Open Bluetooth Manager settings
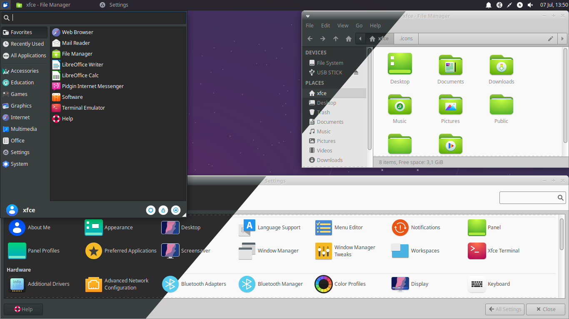Image resolution: width=569 pixels, height=319 pixels. pyautogui.click(x=271, y=284)
